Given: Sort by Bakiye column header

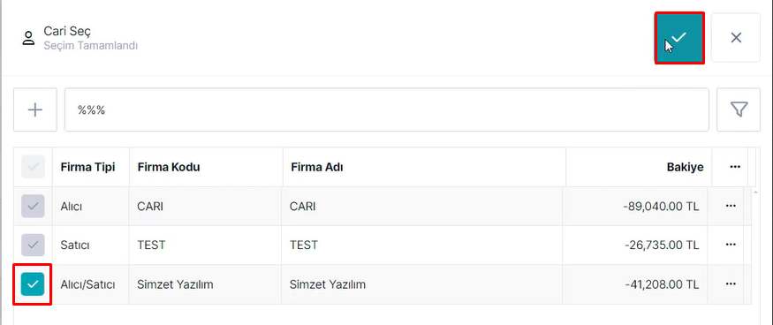Looking at the screenshot, I should tap(686, 167).
